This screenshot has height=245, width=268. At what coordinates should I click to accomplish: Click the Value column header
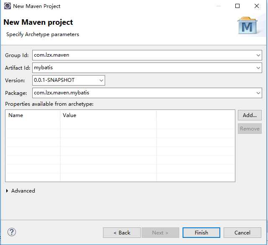point(108,115)
